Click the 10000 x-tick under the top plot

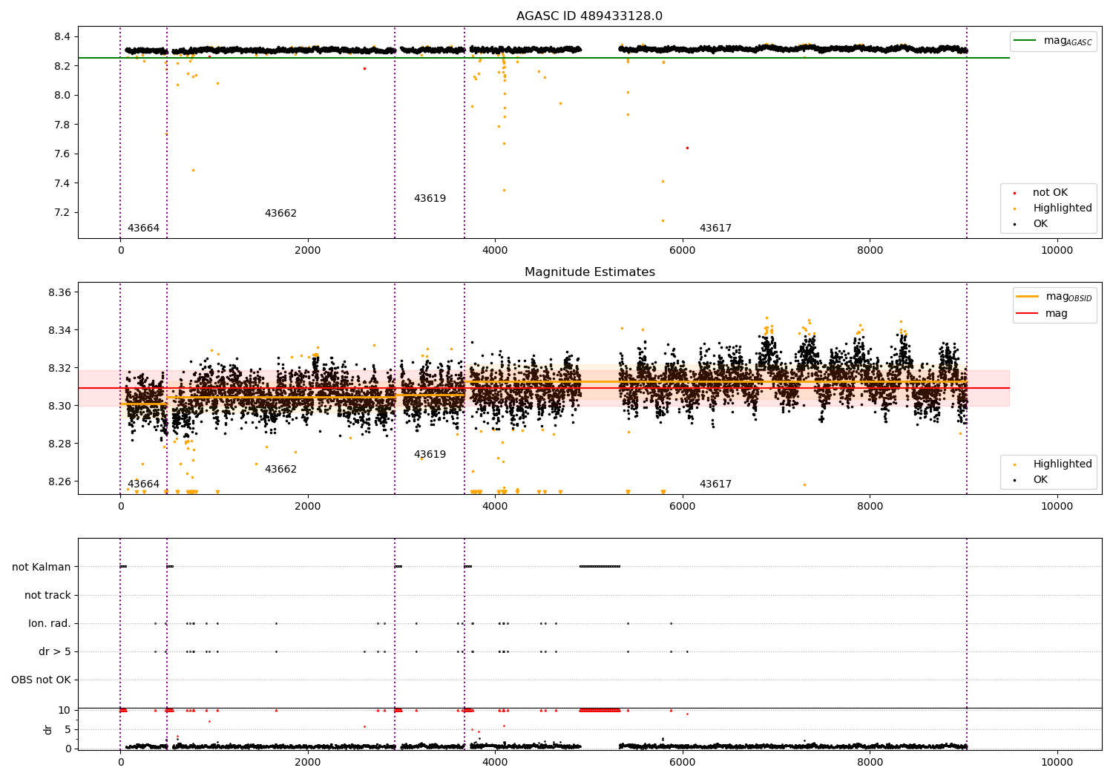[1057, 251]
